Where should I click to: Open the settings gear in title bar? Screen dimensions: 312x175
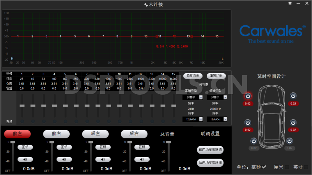tap(290, 4)
